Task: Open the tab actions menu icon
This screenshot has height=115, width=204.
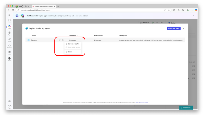Action: (x=29, y=6)
